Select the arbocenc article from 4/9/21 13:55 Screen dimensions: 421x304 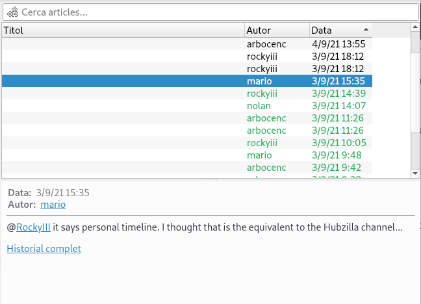tap(187, 44)
